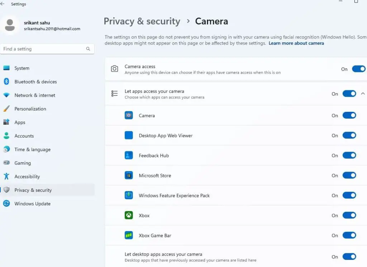Click the Network & internet icon
The height and width of the screenshot is (267, 367).
click(x=8, y=95)
